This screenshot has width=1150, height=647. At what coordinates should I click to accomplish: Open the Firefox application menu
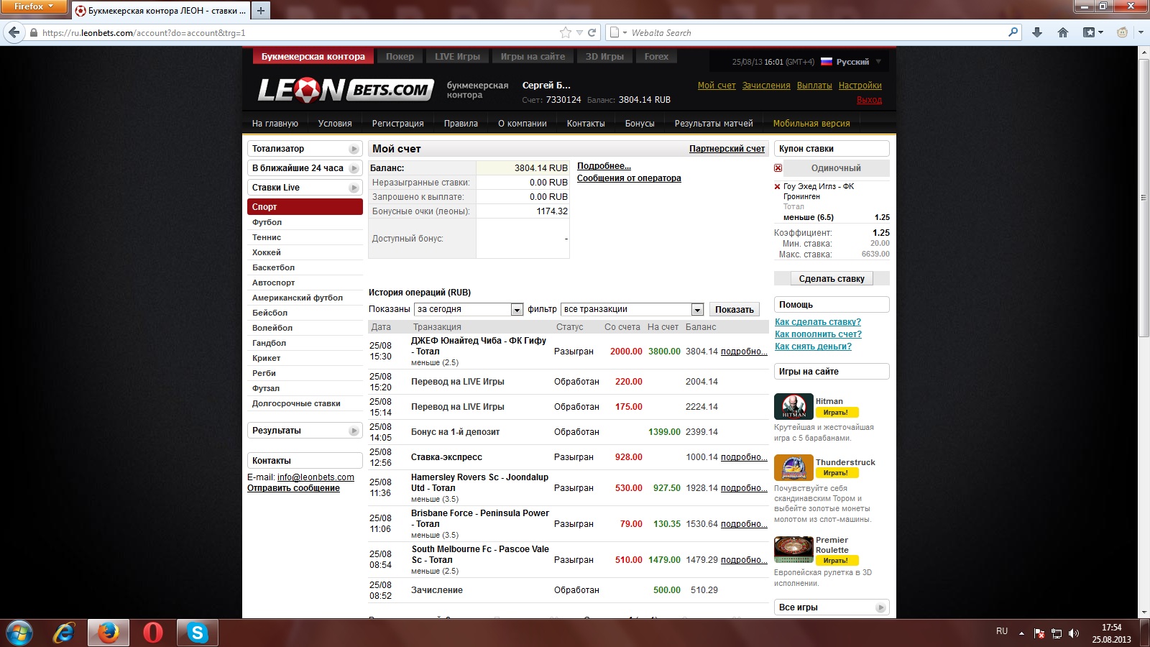point(34,6)
